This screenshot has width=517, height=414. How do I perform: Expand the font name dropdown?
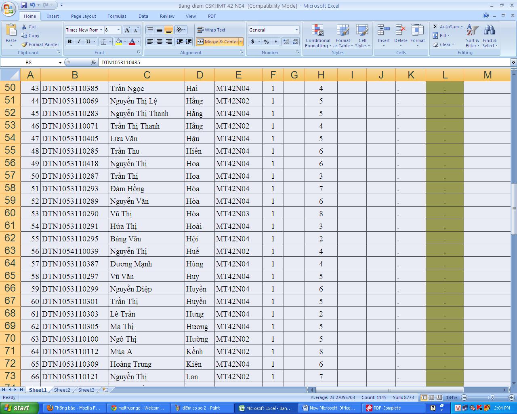pyautogui.click(x=101, y=30)
